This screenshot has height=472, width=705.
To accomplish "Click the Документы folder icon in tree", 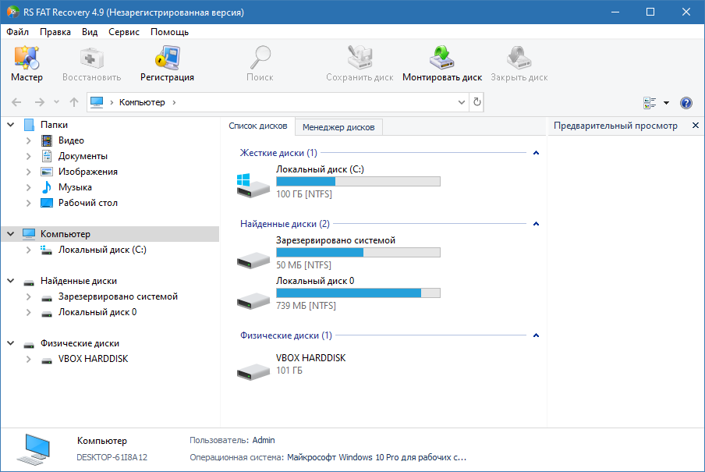I will pos(47,156).
